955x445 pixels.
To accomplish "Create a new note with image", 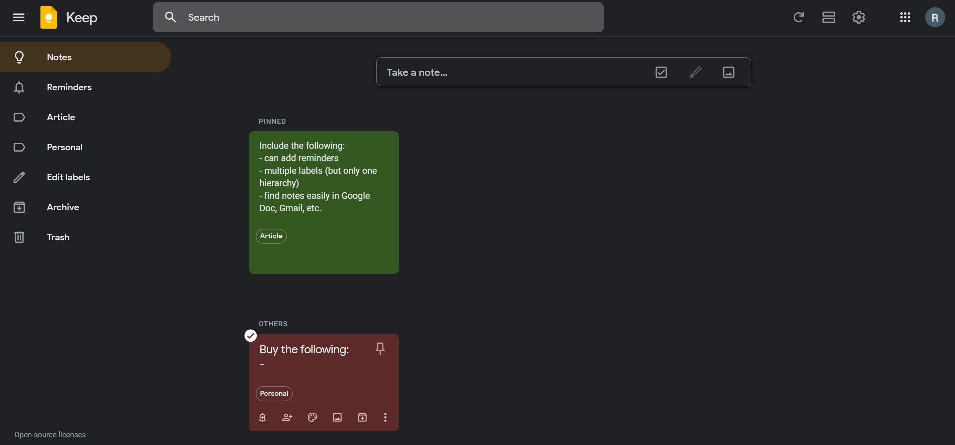I will coord(729,72).
